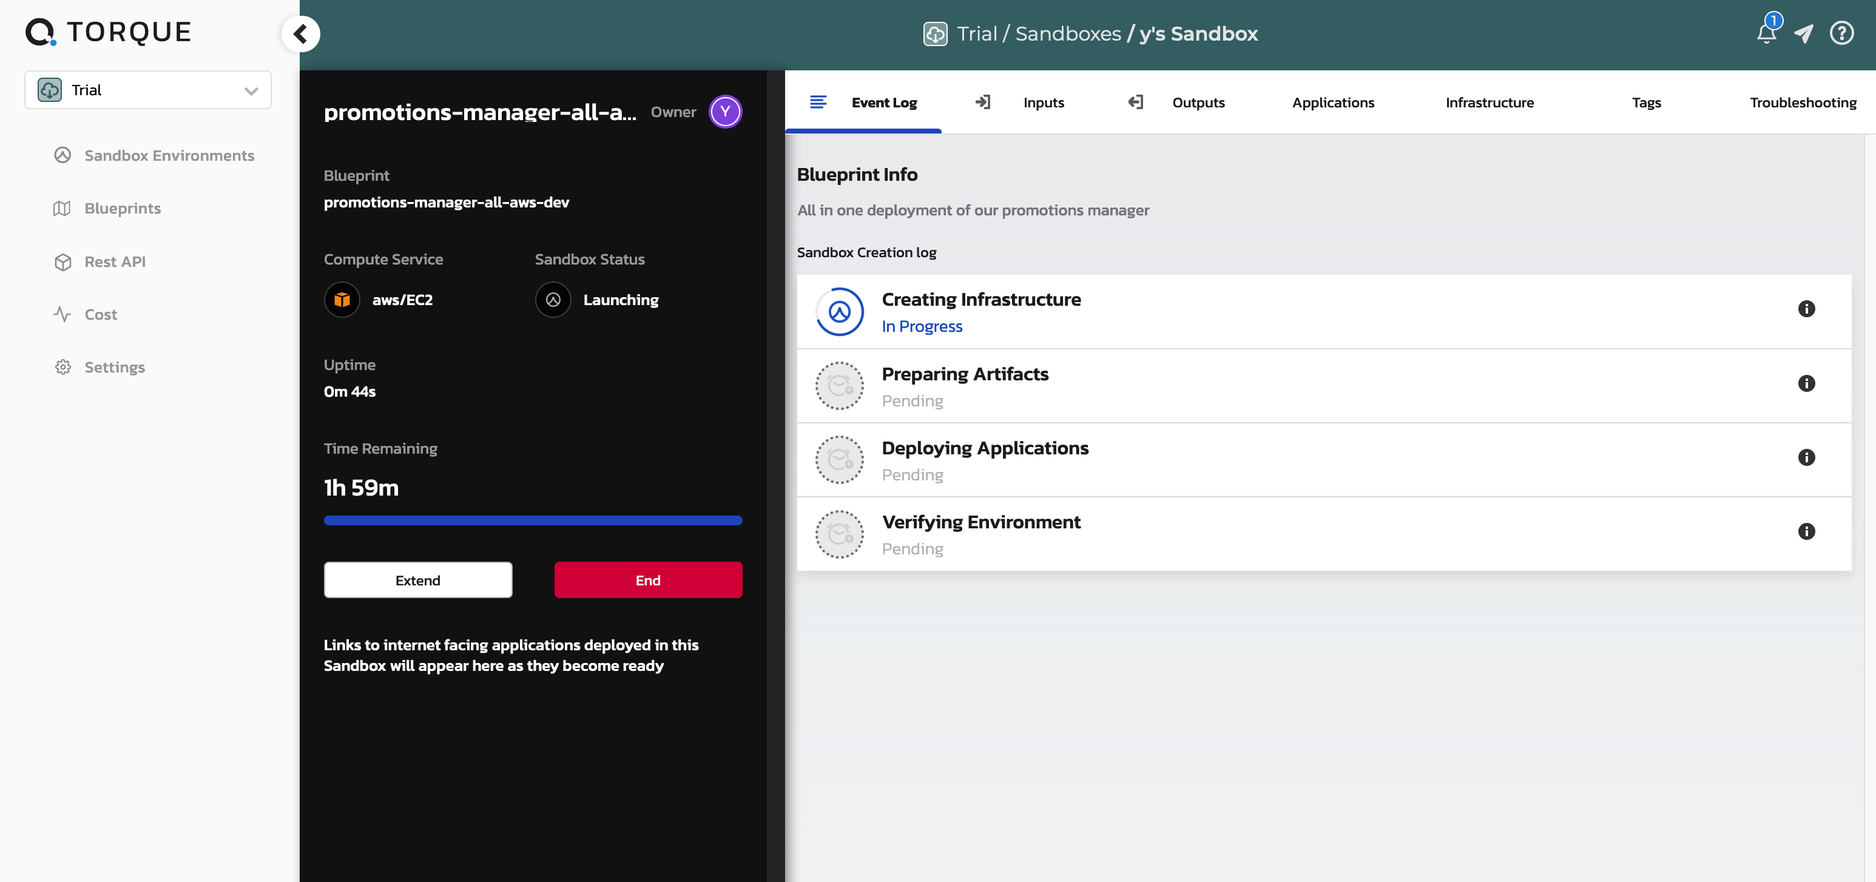Click the Creating Infrastructure progress icon

[x=839, y=312]
